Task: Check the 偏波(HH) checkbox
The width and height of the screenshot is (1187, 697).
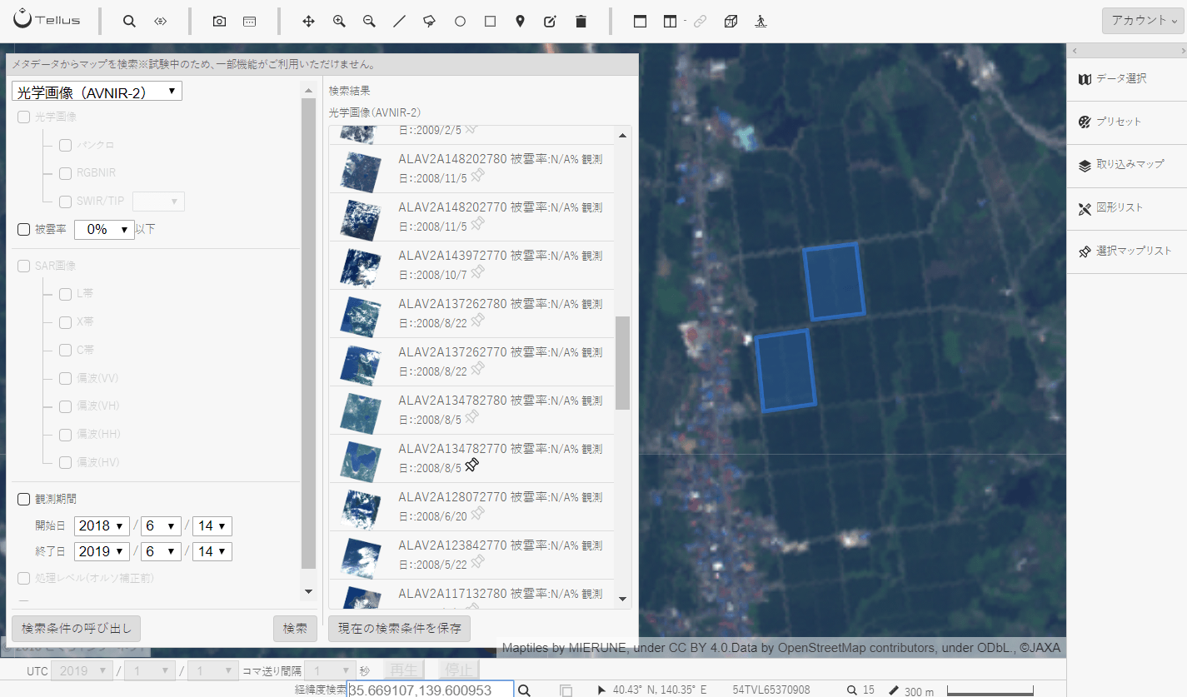Action: (x=65, y=435)
